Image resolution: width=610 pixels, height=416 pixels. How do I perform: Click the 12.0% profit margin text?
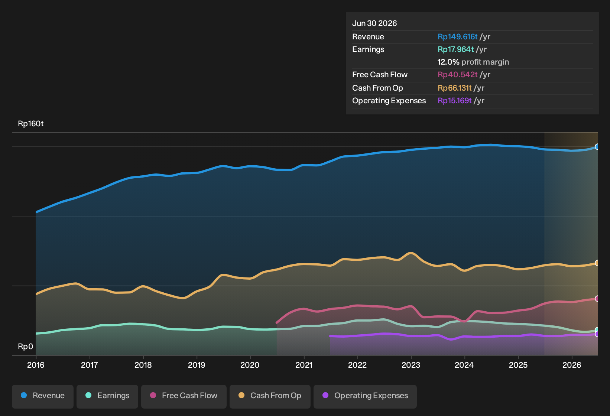click(473, 62)
